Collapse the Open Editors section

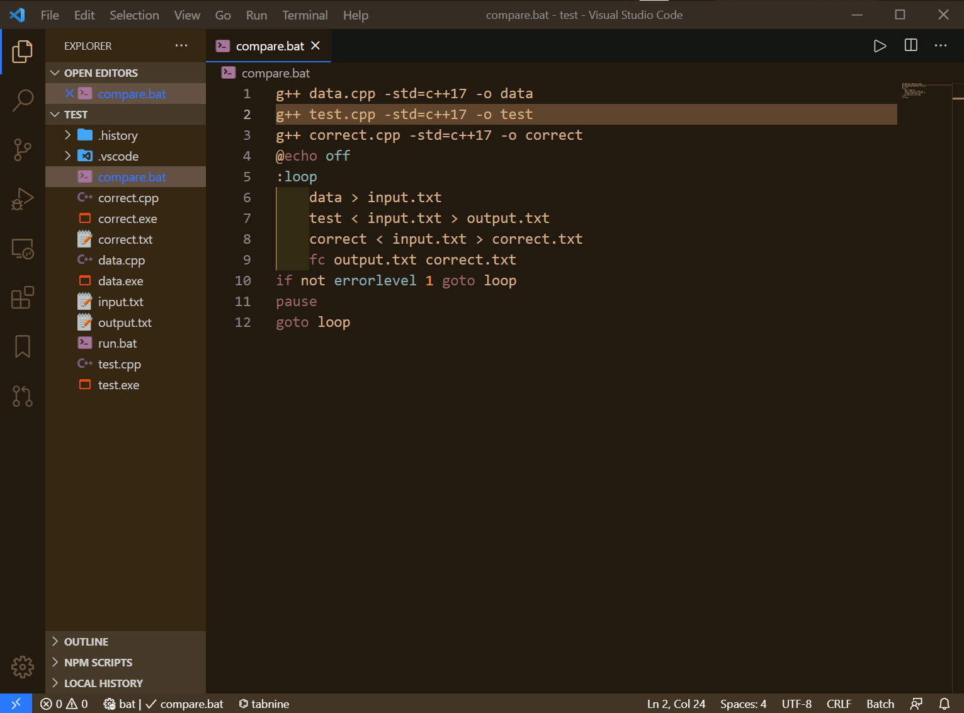point(125,73)
